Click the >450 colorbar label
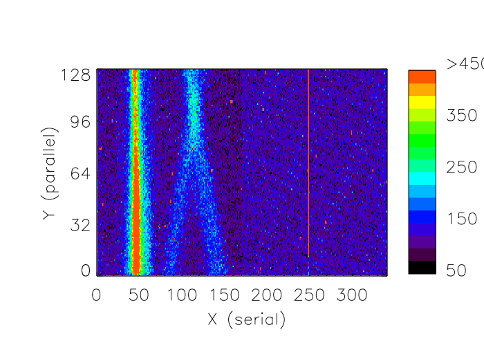 pyautogui.click(x=465, y=63)
